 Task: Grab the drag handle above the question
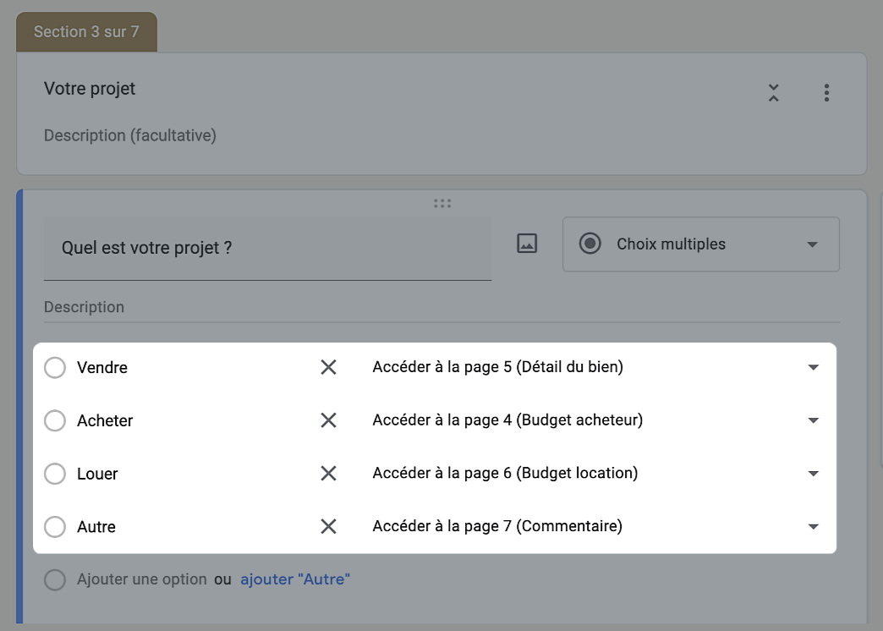coord(441,203)
